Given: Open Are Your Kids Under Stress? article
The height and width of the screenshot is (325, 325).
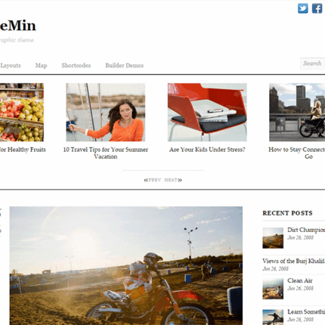Looking at the screenshot, I should [x=207, y=150].
